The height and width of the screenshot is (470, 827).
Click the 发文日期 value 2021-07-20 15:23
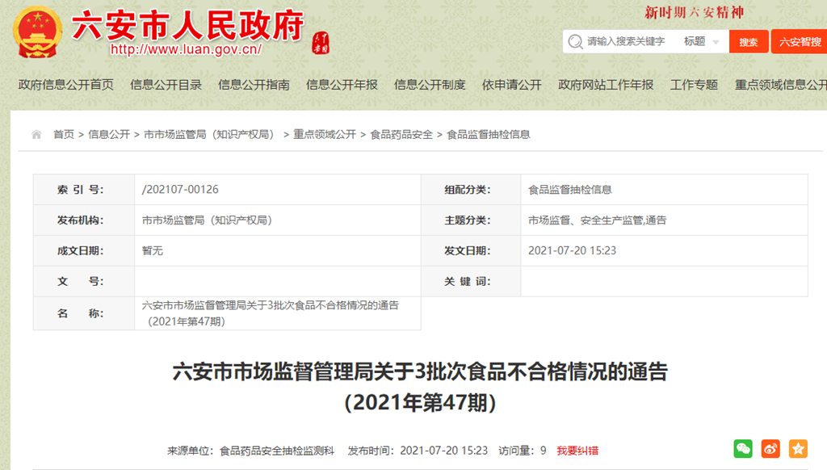pyautogui.click(x=573, y=250)
